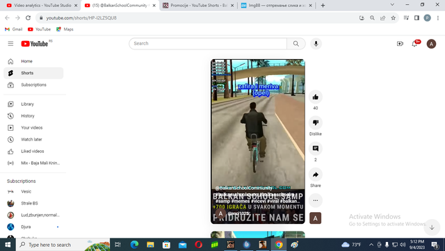Screen dimensions: 445x251
Task: Click the search magnifier button
Action: tap(296, 44)
